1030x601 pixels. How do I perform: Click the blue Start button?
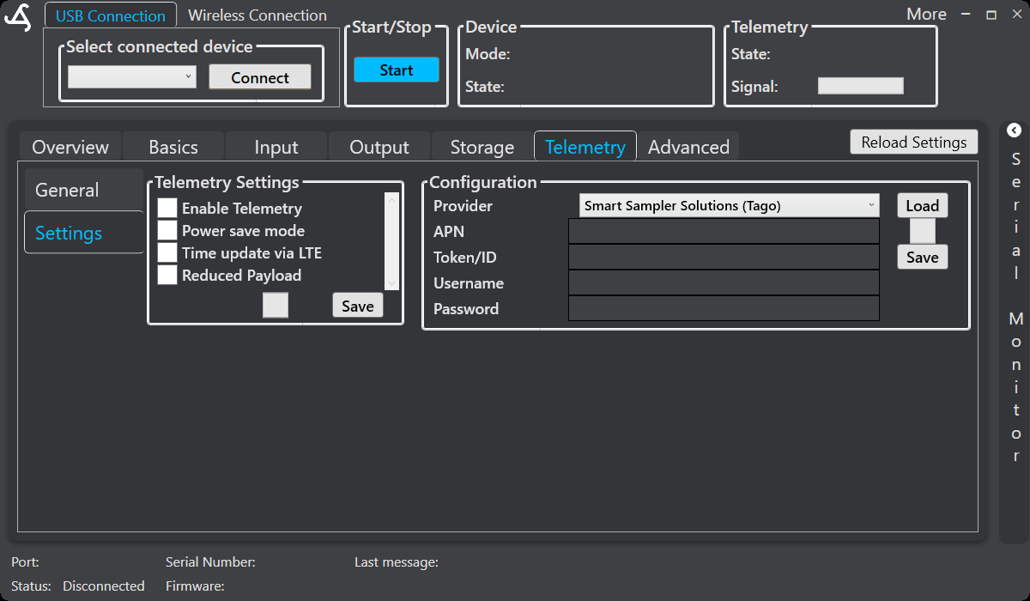[397, 70]
